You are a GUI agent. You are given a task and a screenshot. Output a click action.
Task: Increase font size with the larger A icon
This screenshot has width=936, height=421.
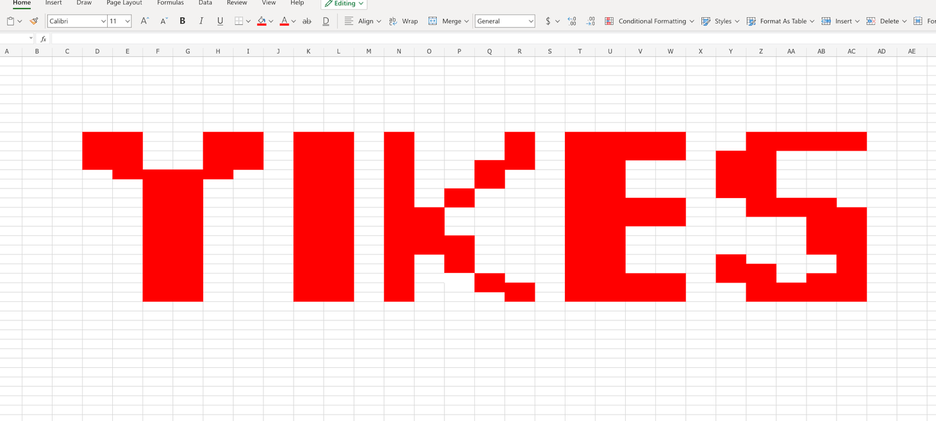tap(144, 21)
